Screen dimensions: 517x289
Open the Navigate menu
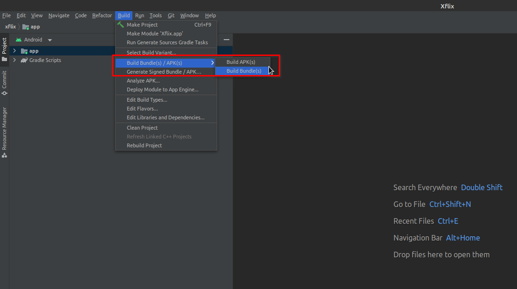click(59, 15)
